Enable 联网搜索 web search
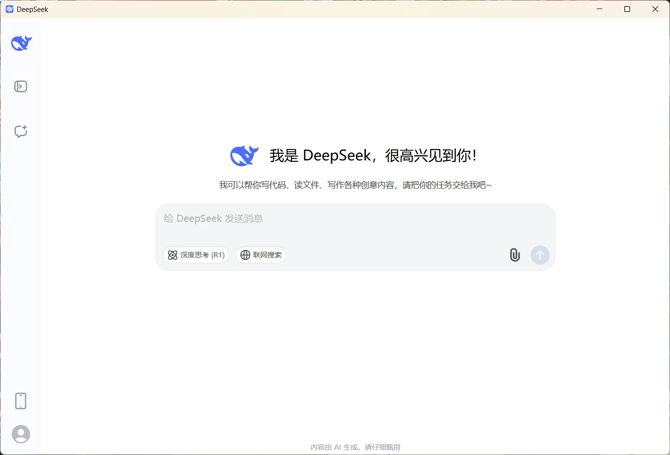 point(261,255)
